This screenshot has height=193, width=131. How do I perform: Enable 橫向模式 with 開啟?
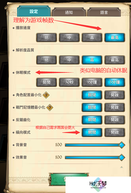click(115, 132)
